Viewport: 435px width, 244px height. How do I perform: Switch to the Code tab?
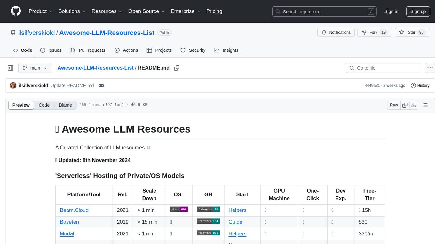click(x=23, y=50)
